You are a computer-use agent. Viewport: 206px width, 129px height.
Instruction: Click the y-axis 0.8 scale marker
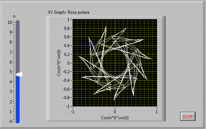(67, 28)
